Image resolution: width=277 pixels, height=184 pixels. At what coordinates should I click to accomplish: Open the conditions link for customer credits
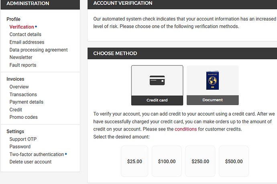[x=185, y=129]
